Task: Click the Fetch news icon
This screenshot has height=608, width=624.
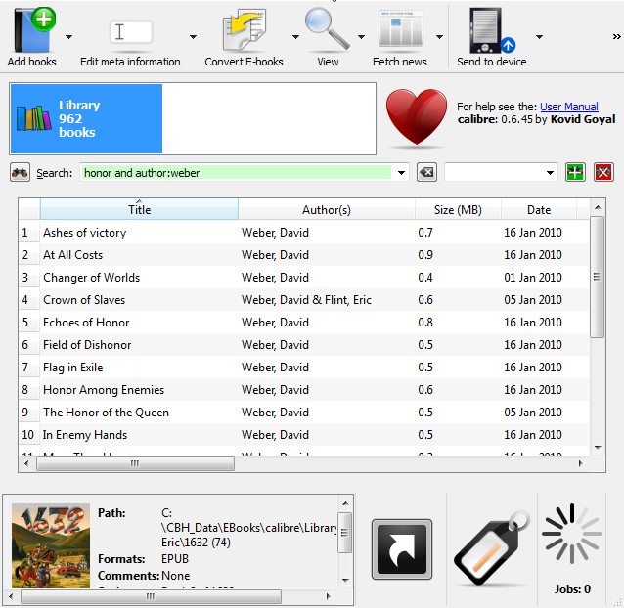Action: tap(401, 28)
